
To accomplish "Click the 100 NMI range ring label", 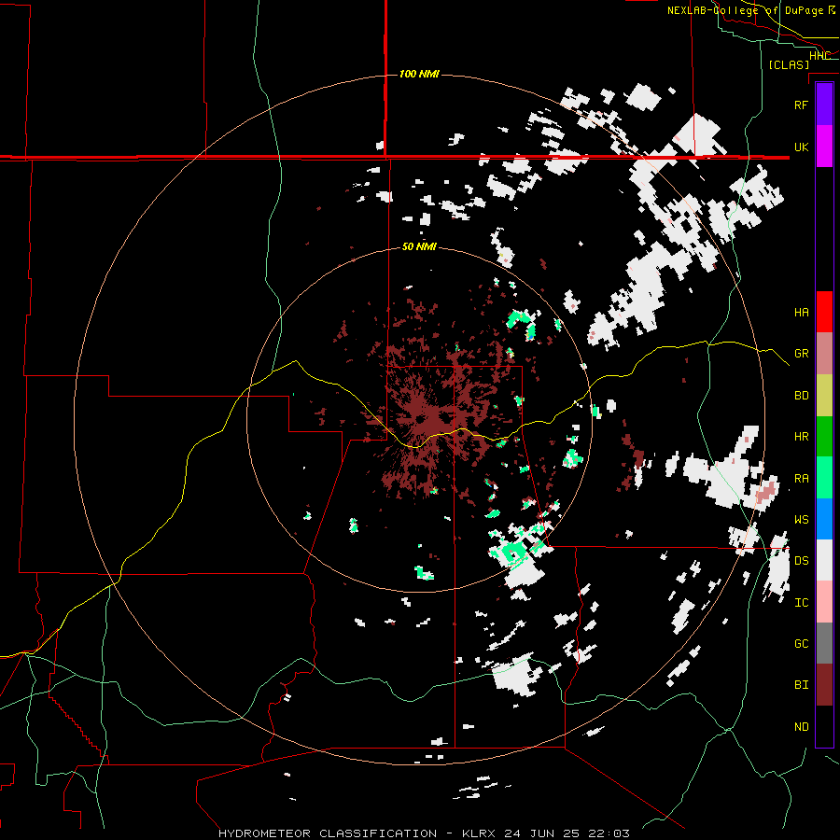I will [x=419, y=74].
